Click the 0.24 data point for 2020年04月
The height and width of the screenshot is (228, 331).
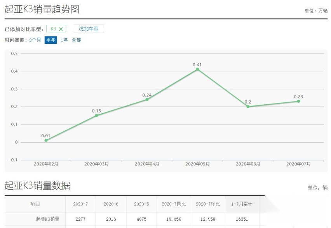tap(147, 100)
